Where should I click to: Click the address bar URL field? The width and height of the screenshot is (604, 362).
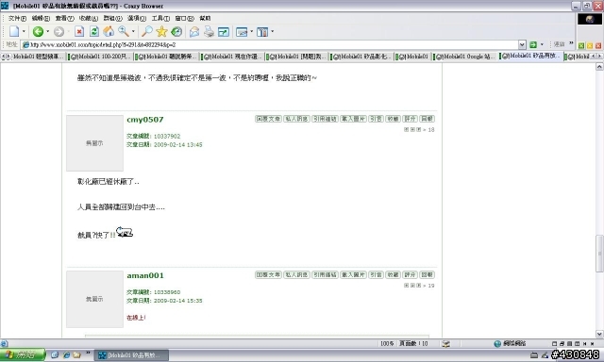point(270,44)
